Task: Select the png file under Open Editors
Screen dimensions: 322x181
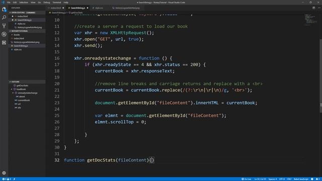Action: coord(29,27)
